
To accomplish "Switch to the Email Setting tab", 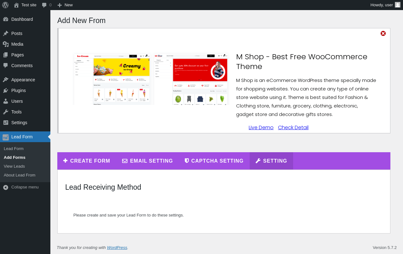I will (x=147, y=161).
